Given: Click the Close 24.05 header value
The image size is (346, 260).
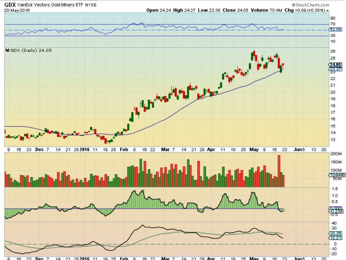Looking at the screenshot, I should (235, 10).
